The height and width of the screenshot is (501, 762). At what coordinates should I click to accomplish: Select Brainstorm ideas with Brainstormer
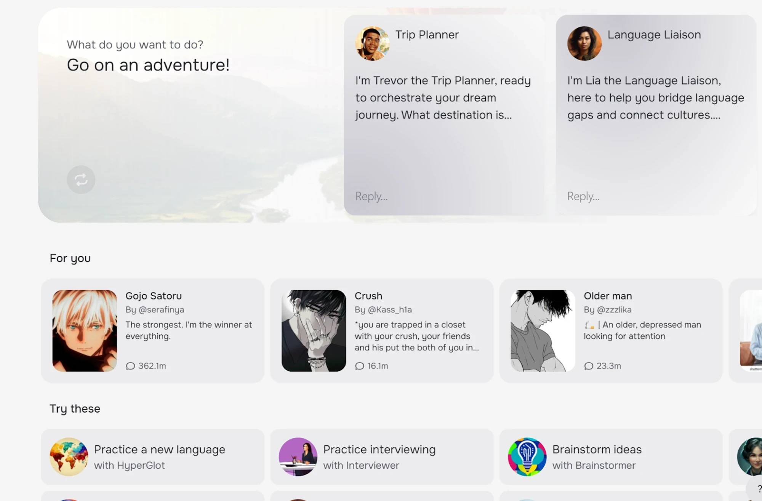pyautogui.click(x=597, y=457)
